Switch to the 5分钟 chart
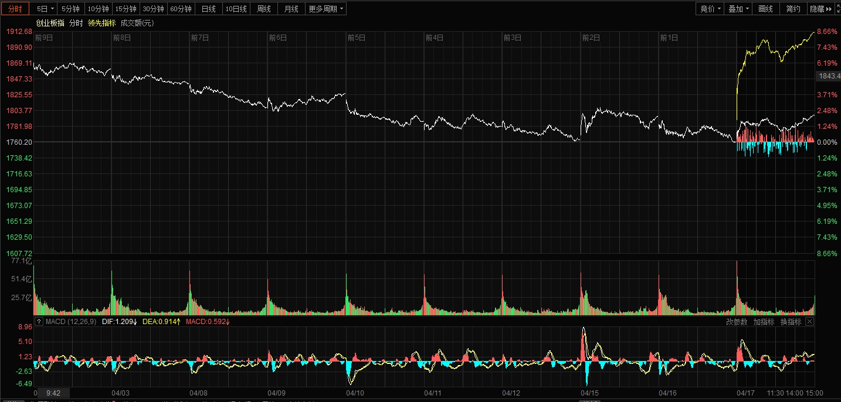This screenshot has height=402, width=841. click(x=71, y=9)
